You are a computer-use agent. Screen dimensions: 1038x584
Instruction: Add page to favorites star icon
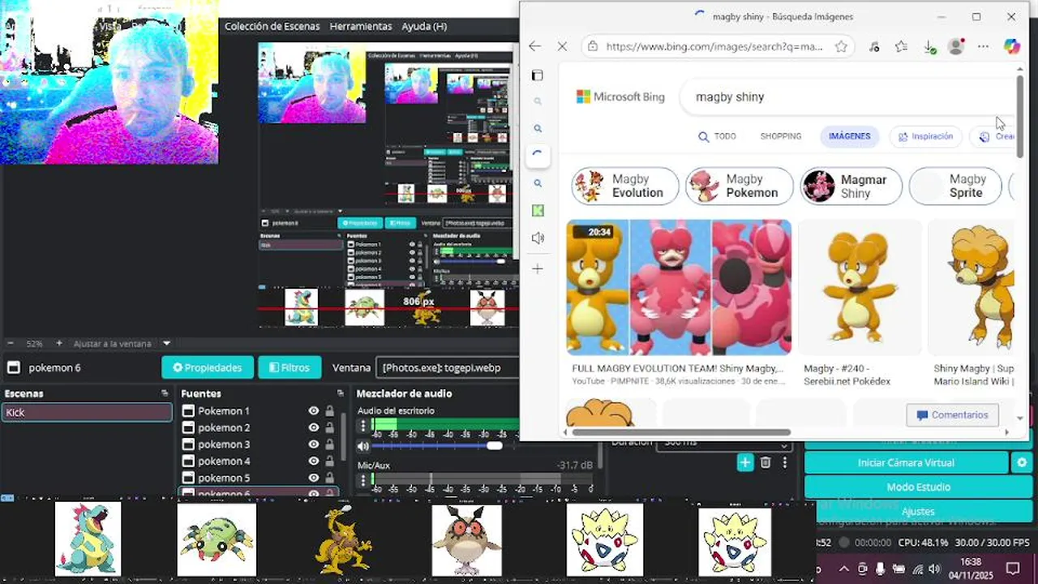[x=841, y=46]
